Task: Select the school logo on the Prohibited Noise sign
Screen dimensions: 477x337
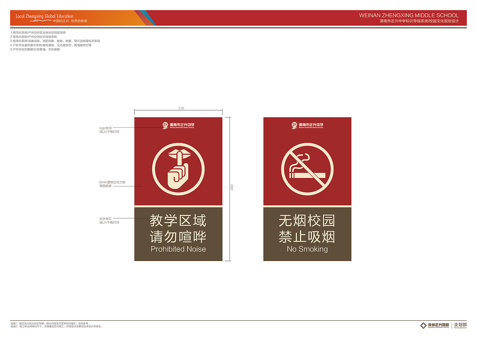Action: coord(178,125)
